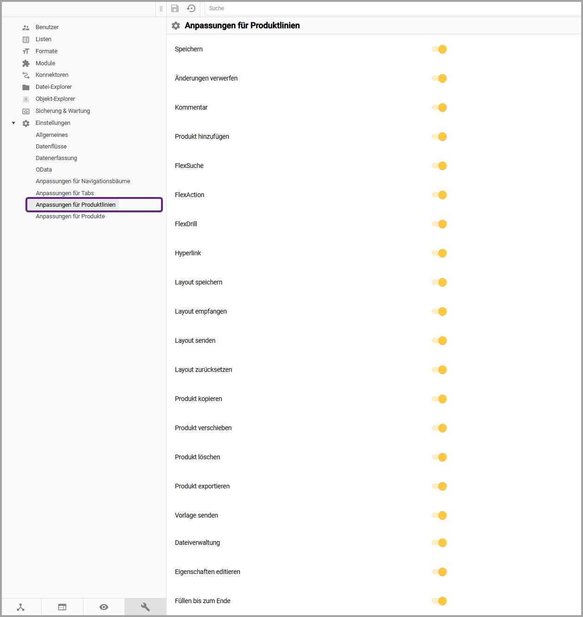Click the Benutzer users icon
The width and height of the screenshot is (583, 617).
pyautogui.click(x=26, y=27)
